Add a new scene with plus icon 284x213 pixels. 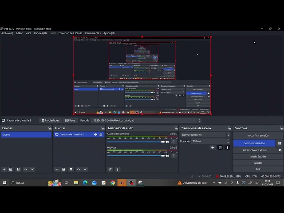[4, 169]
